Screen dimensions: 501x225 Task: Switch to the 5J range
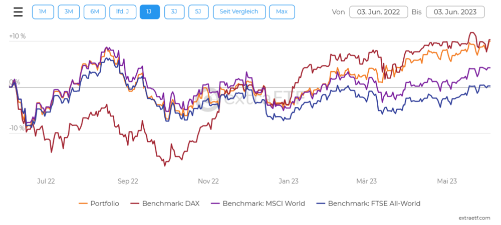[198, 12]
